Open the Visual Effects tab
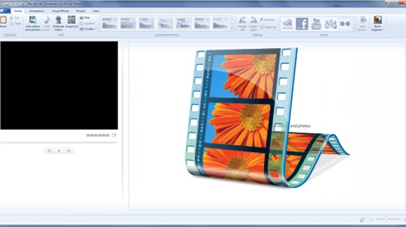Image resolution: width=406 pixels, height=227 pixels. coord(60,11)
